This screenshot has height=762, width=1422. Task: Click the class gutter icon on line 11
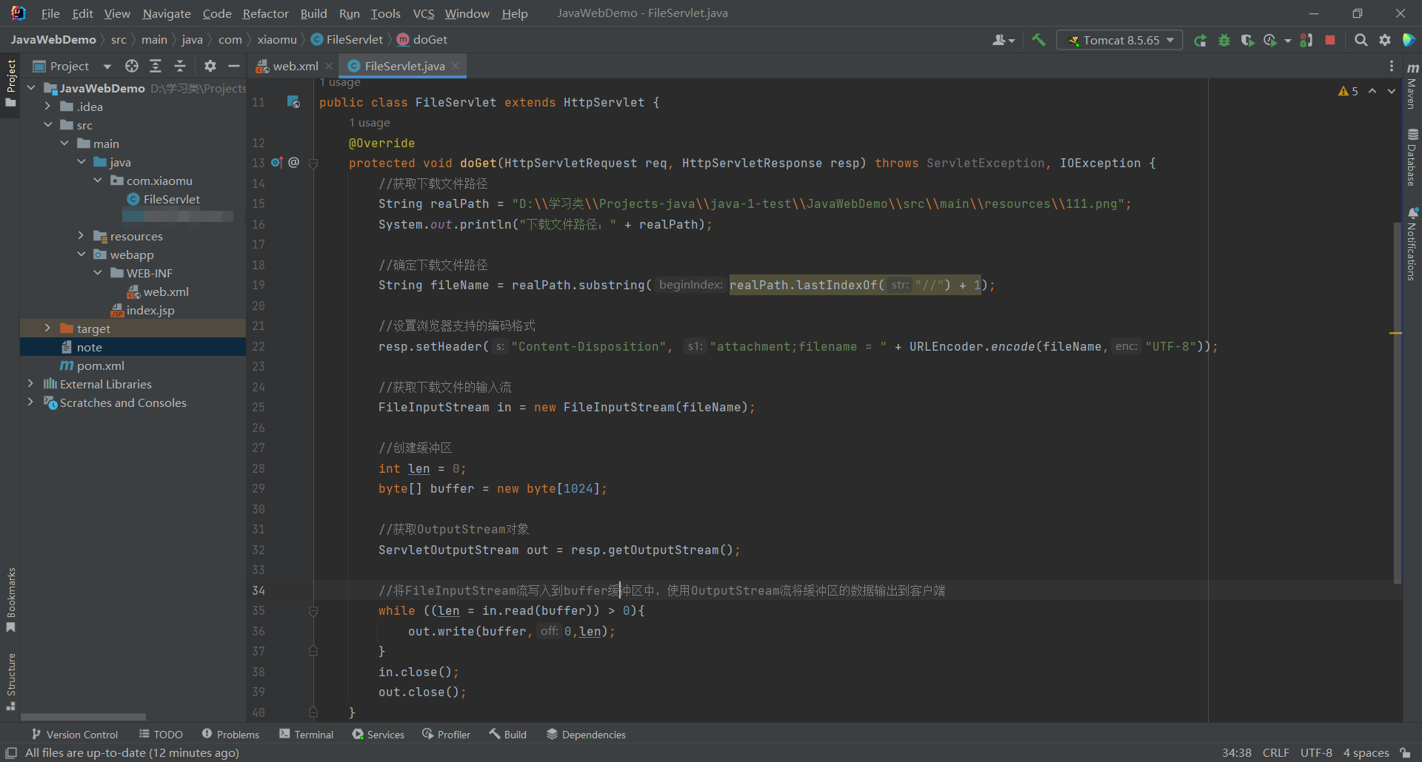293,102
